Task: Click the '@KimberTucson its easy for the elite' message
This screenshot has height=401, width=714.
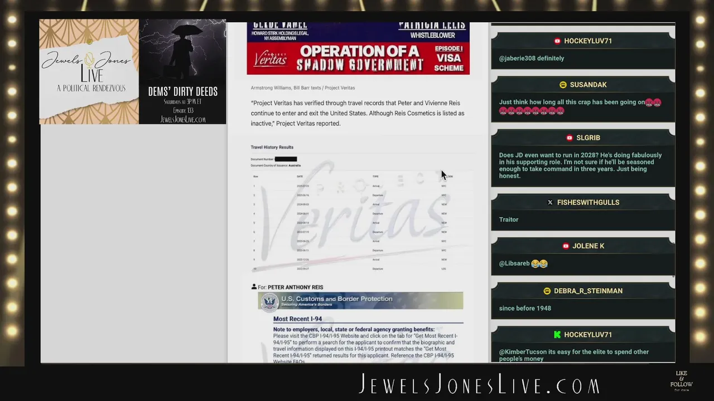Action: tap(574, 355)
